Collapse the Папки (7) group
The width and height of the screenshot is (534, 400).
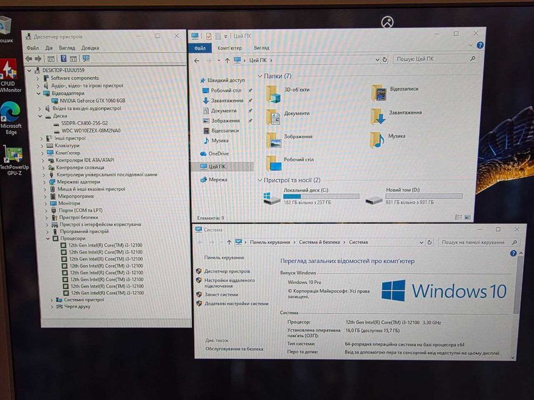[260, 76]
